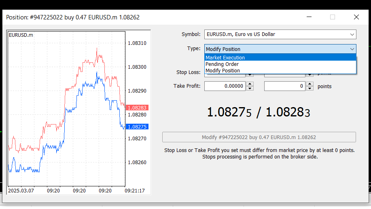Click the large bid/ask quote 1.08275 / 1.08283

tap(259, 112)
